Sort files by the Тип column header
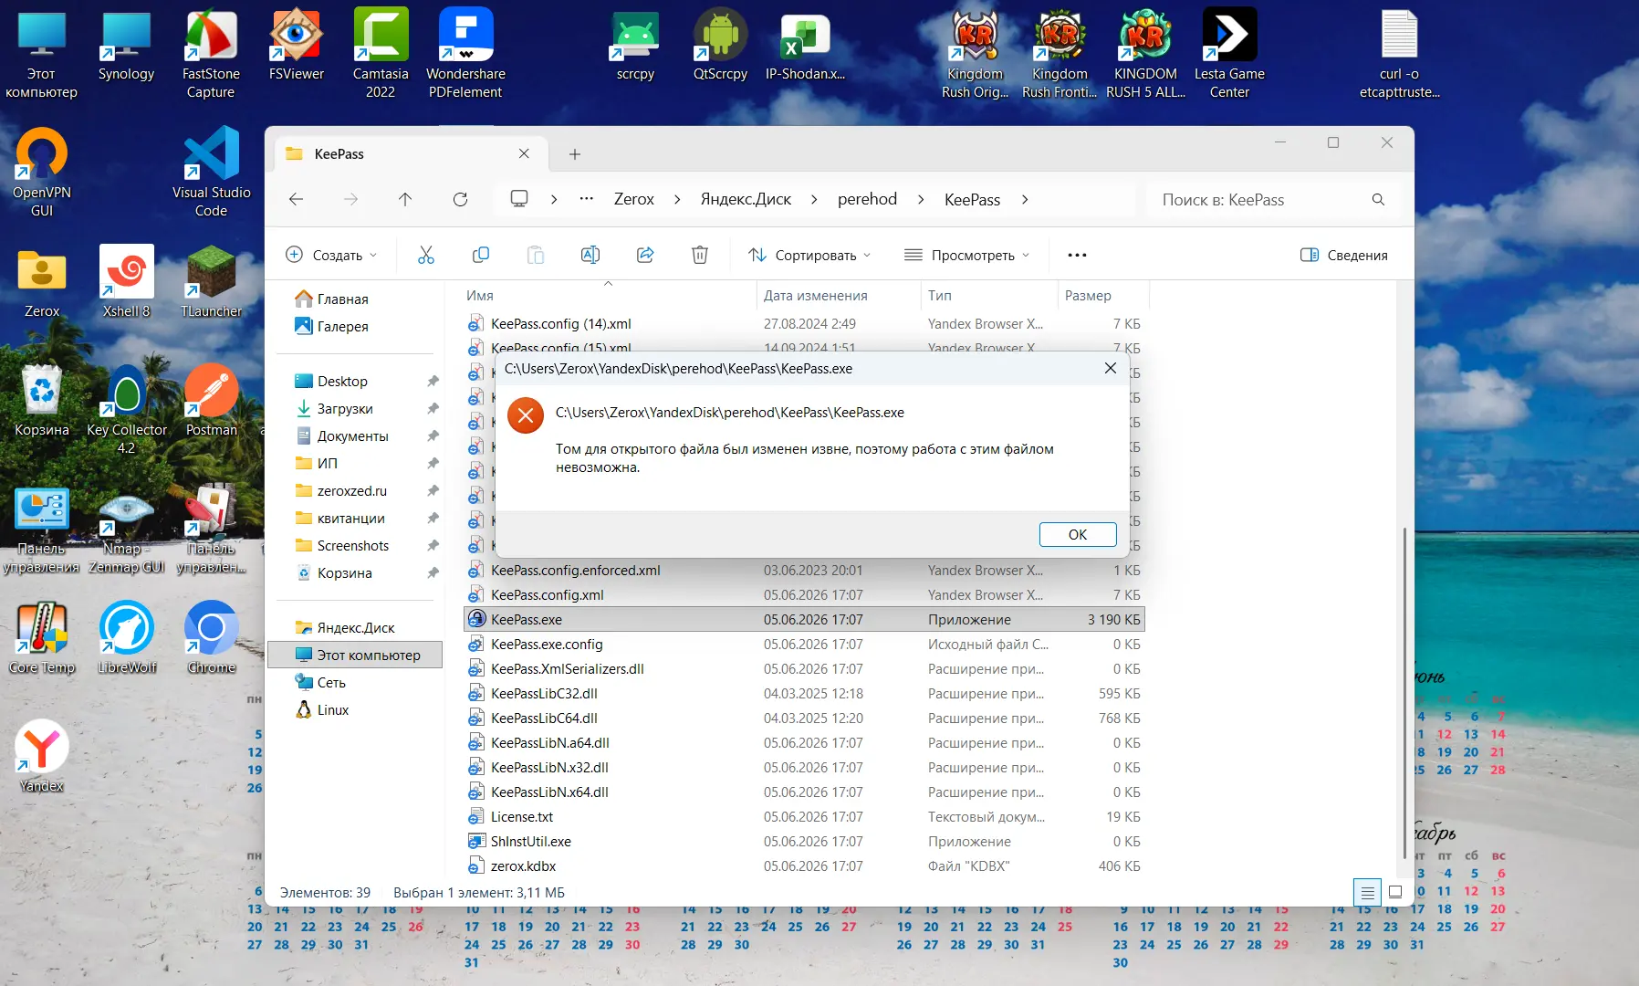1639x986 pixels. (x=988, y=295)
